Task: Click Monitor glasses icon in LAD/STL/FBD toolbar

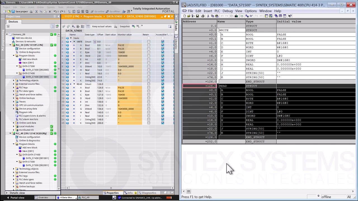Action: coord(251,16)
